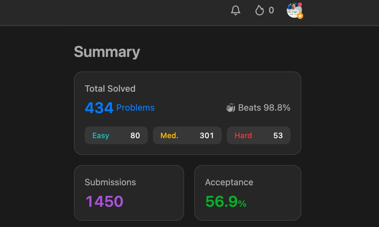The height and width of the screenshot is (227, 379).
Task: Select the Easy difficulty pill
Action: pyautogui.click(x=116, y=135)
